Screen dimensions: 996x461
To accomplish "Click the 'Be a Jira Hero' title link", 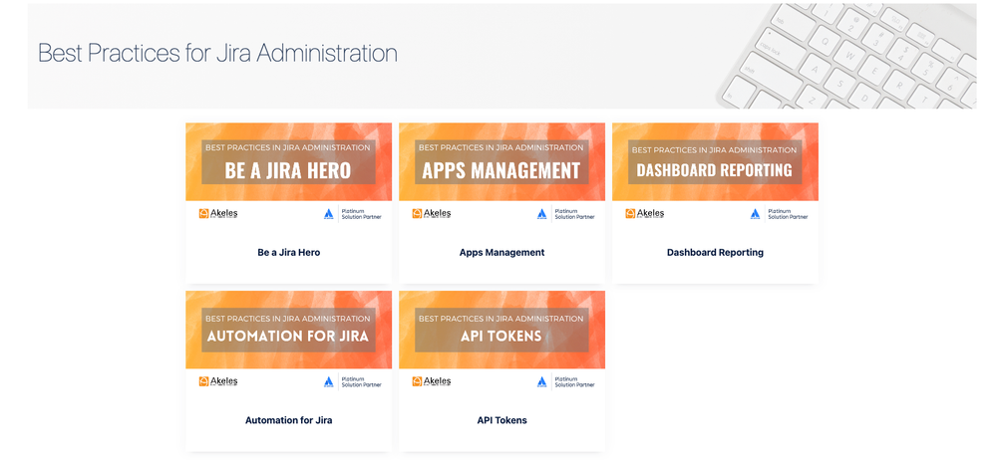I will pyautogui.click(x=288, y=252).
